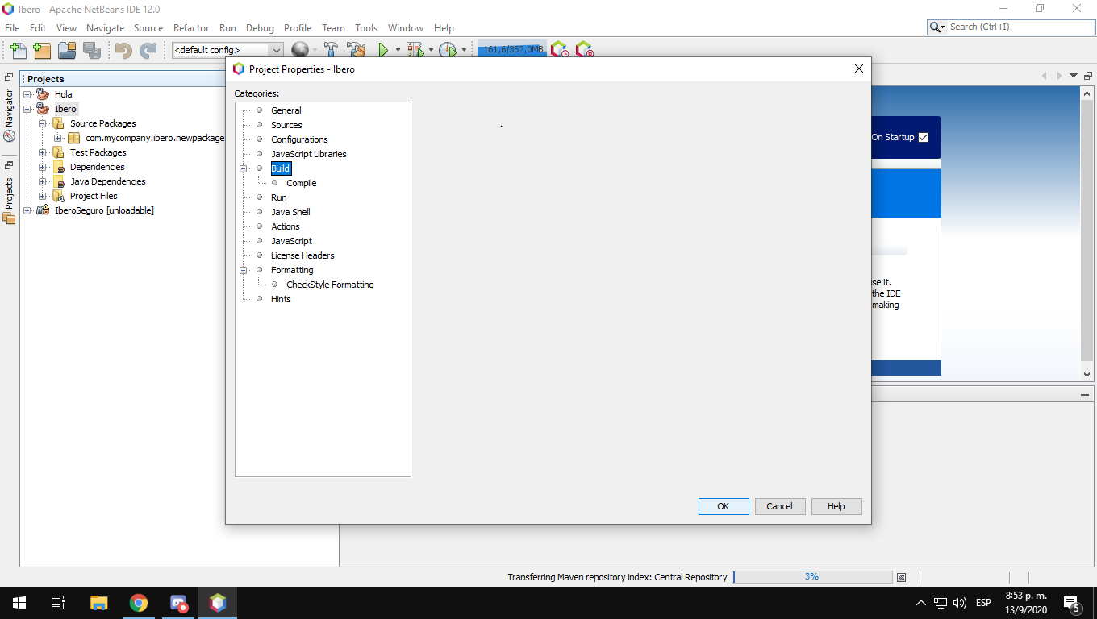This screenshot has height=619, width=1097.
Task: Select the Configurations category
Action: pos(299,139)
